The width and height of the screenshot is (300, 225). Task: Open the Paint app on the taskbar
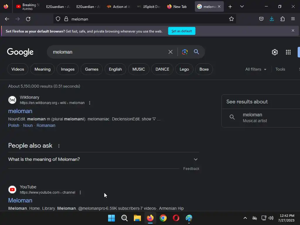pos(189,218)
